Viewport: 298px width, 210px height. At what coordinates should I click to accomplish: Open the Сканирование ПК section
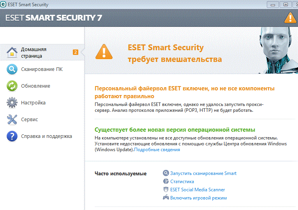(42, 69)
